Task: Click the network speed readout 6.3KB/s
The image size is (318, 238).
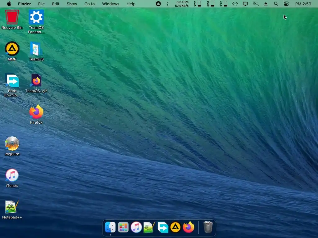Action: point(182,2)
